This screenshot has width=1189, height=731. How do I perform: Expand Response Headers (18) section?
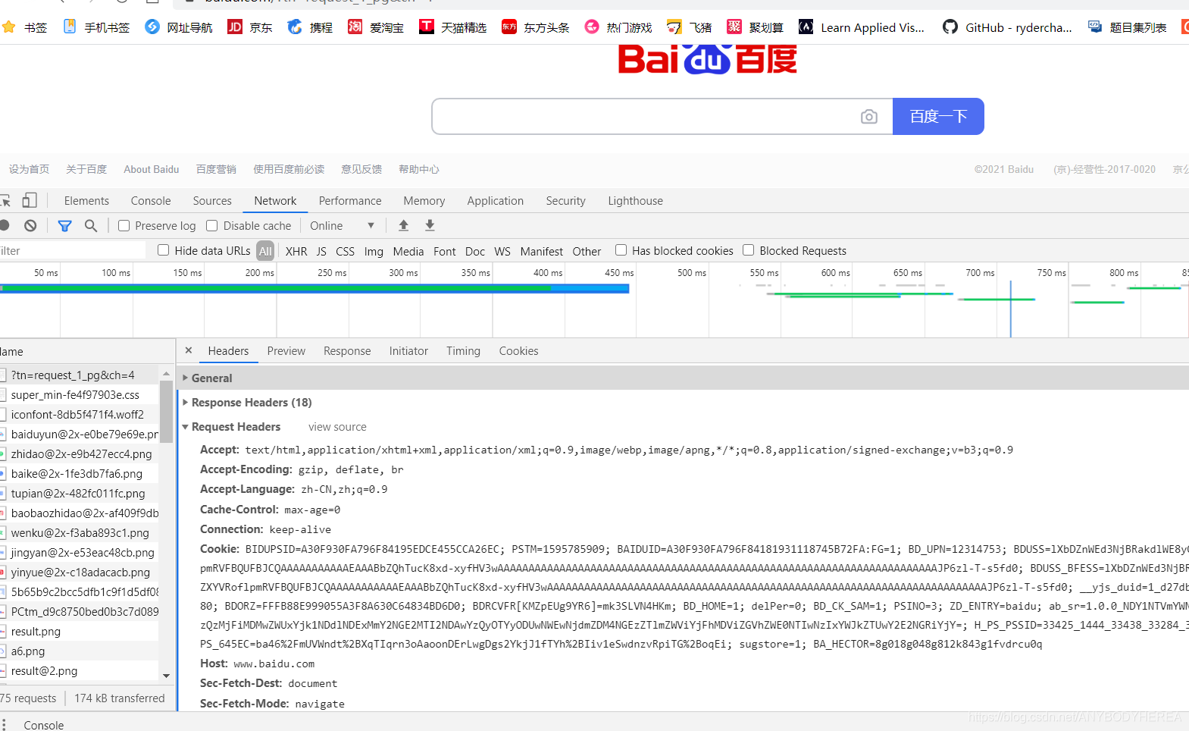pos(251,402)
